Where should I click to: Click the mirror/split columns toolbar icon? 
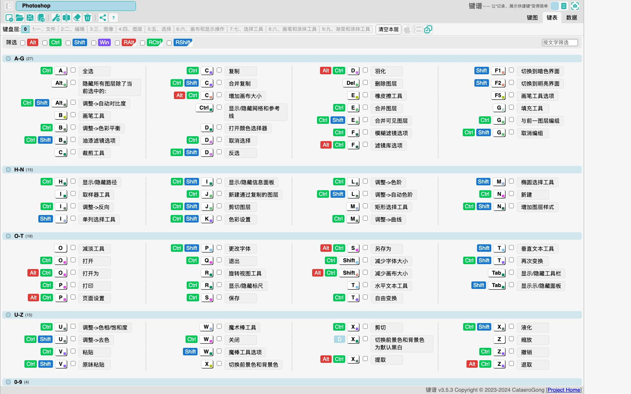tap(66, 18)
